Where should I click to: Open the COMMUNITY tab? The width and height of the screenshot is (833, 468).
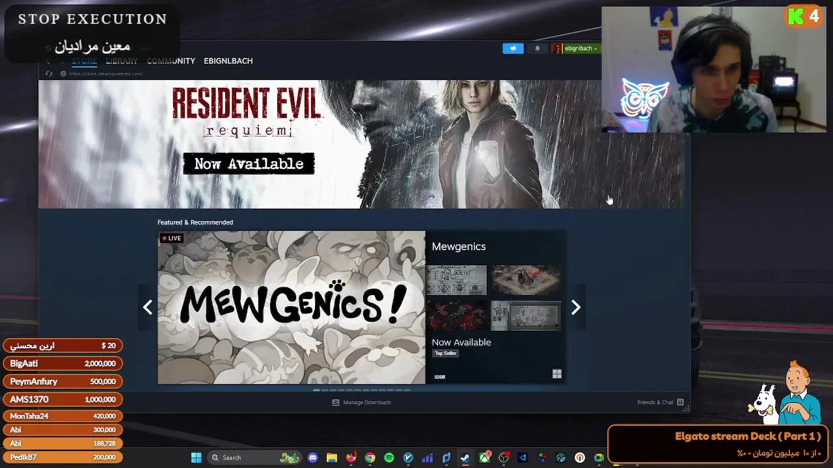click(171, 60)
